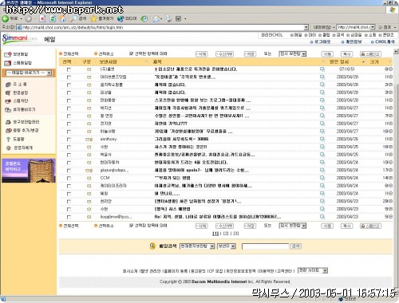
Task: Refresh the page using the toolbar icon
Action: [53, 18]
